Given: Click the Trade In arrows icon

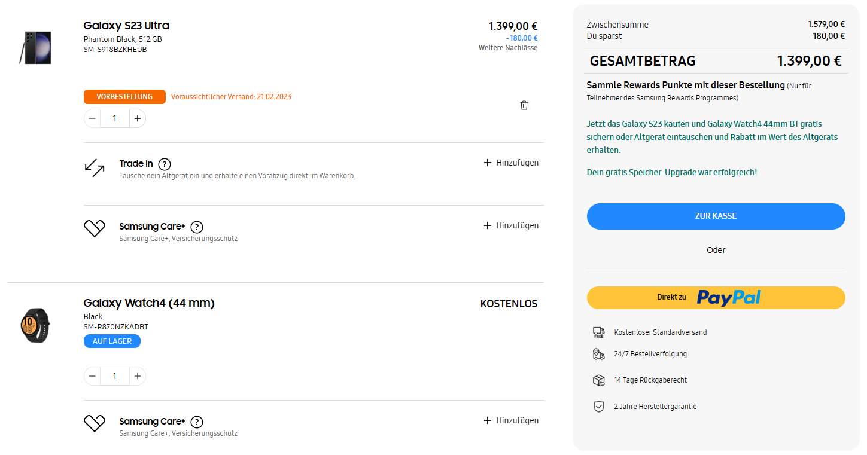Looking at the screenshot, I should [x=95, y=169].
